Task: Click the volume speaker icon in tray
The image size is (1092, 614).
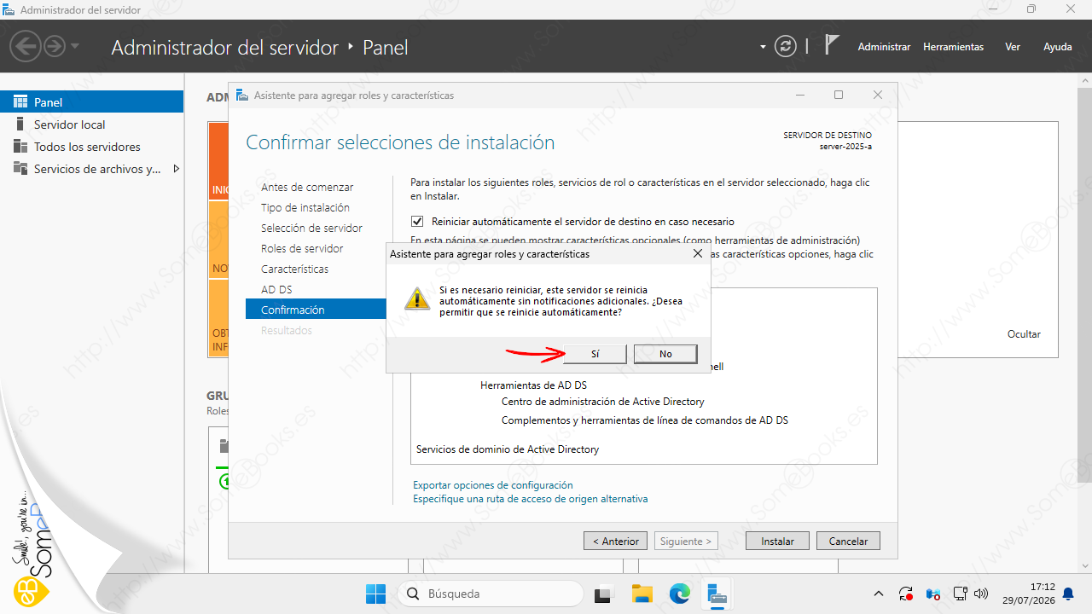Action: 981,594
